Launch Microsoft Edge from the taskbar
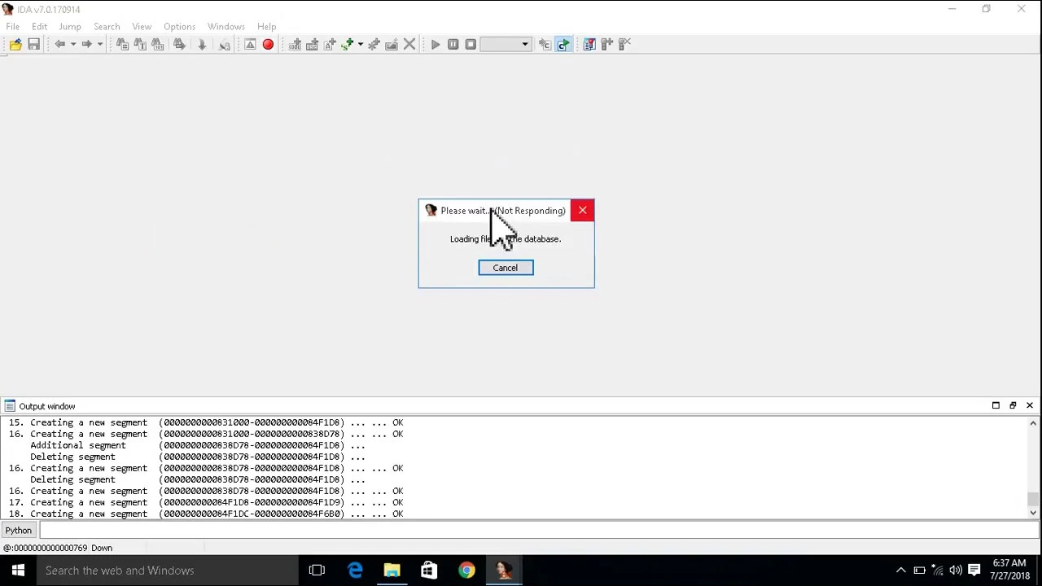 click(x=355, y=571)
